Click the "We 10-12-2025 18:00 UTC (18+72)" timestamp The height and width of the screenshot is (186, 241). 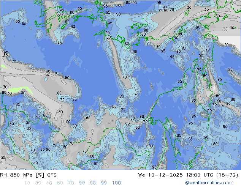(x=188, y=175)
